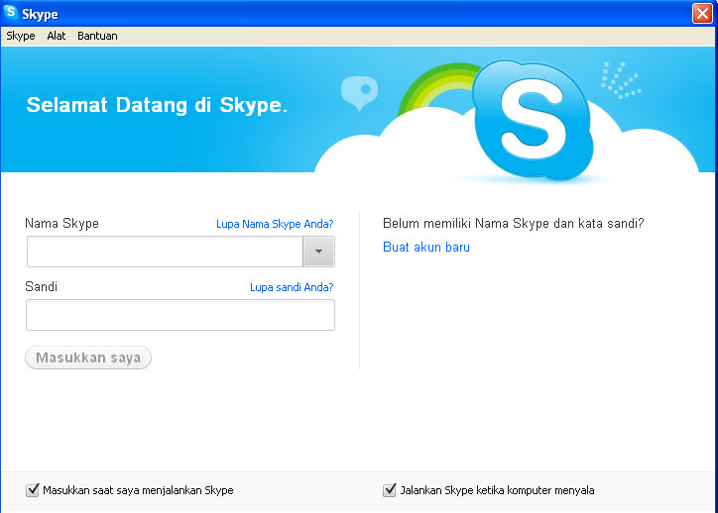Click the 'Sandi' field label
Image resolution: width=718 pixels, height=513 pixels.
pos(42,286)
